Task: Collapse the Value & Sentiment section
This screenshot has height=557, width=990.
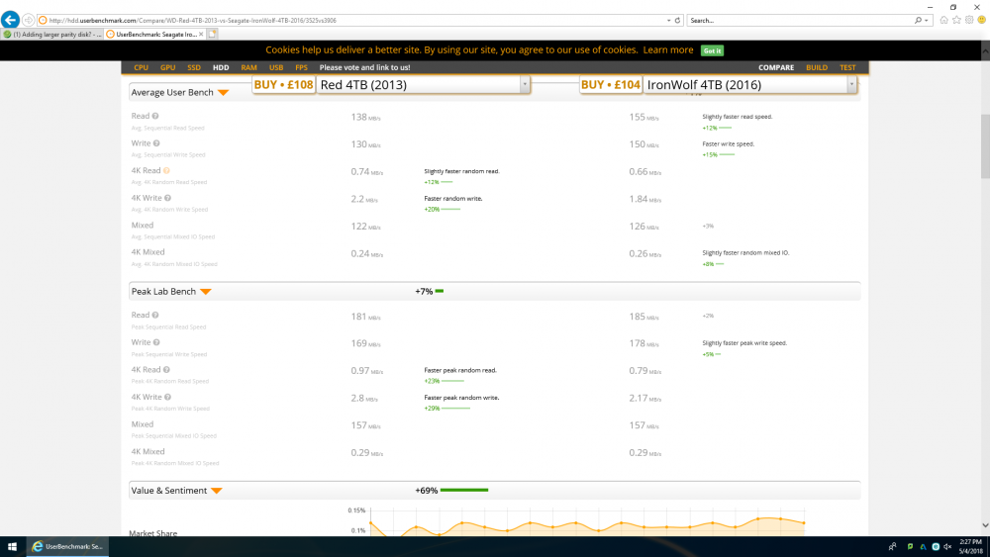Action: [x=217, y=491]
